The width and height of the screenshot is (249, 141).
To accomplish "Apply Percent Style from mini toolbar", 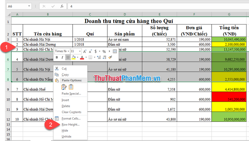I will [x=104, y=51].
